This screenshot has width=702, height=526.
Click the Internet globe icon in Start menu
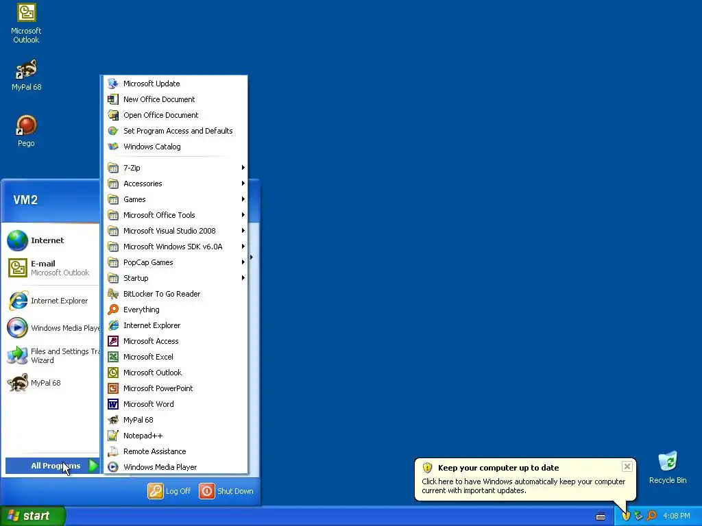17,240
